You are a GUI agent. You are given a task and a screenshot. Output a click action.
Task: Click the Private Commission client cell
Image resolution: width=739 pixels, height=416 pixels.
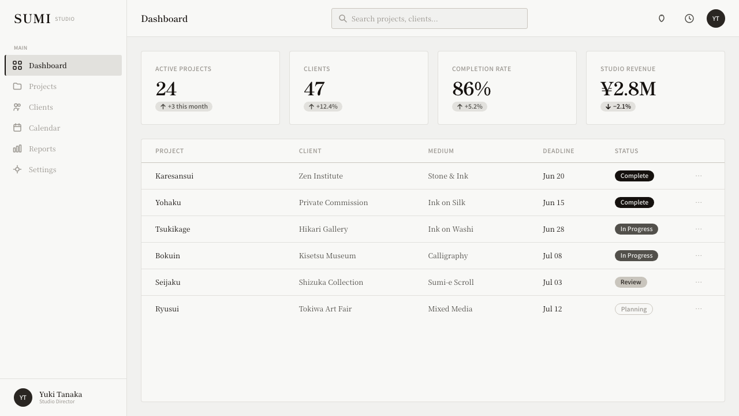333,202
